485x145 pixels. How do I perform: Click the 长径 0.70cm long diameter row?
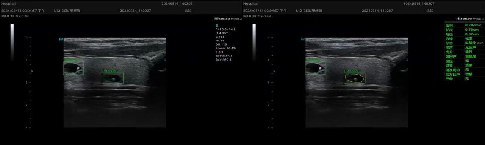point(465,29)
